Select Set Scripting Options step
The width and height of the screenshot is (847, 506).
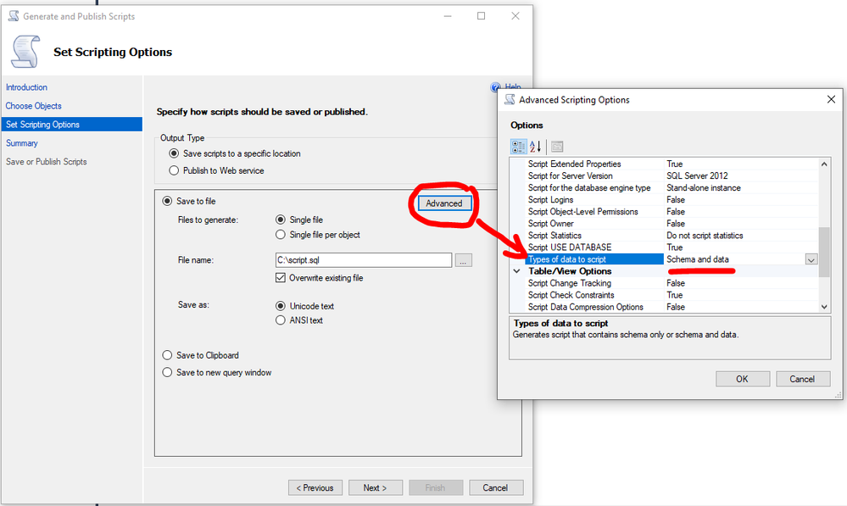72,125
